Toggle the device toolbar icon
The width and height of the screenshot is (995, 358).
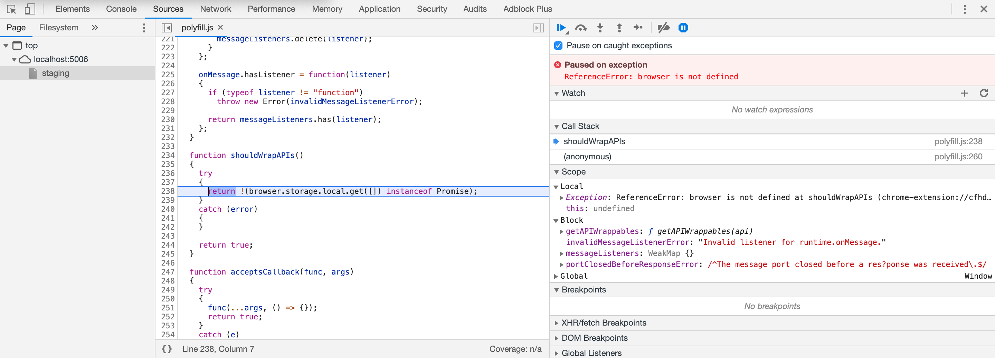tap(30, 9)
